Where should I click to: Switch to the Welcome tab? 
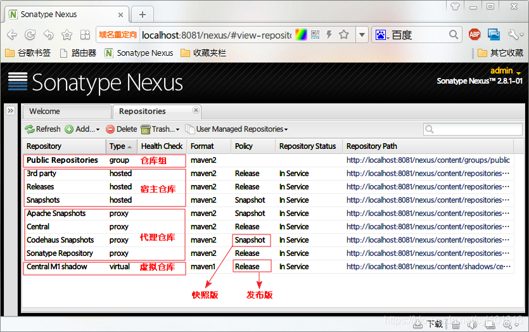pos(67,112)
